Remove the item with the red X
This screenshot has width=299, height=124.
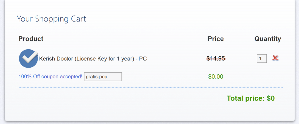[x=275, y=58]
